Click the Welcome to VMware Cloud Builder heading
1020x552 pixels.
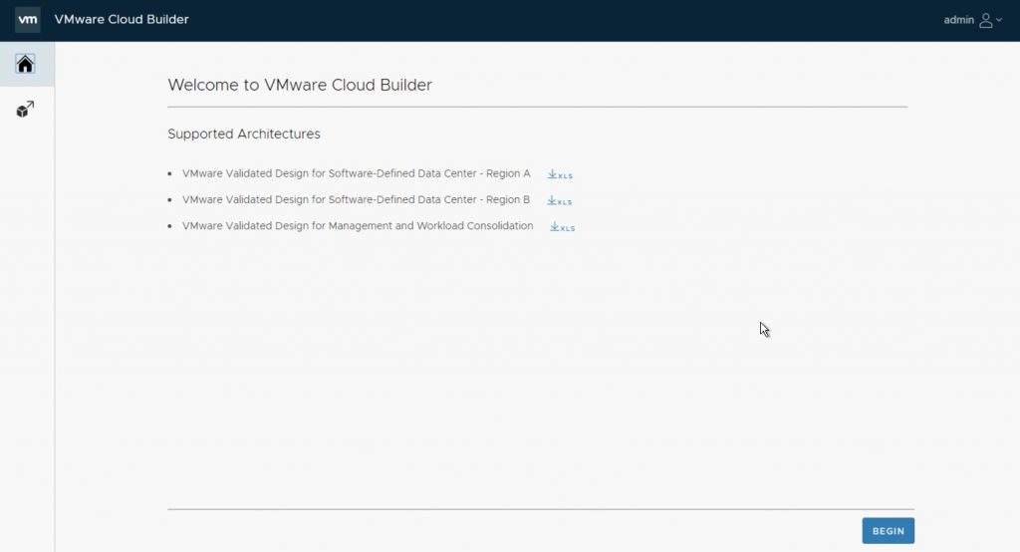pos(300,86)
